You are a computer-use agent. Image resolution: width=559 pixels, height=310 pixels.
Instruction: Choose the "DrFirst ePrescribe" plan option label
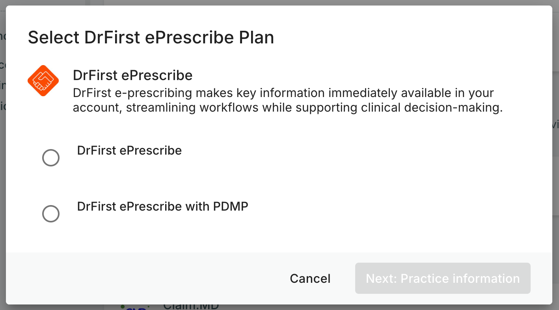click(x=129, y=150)
